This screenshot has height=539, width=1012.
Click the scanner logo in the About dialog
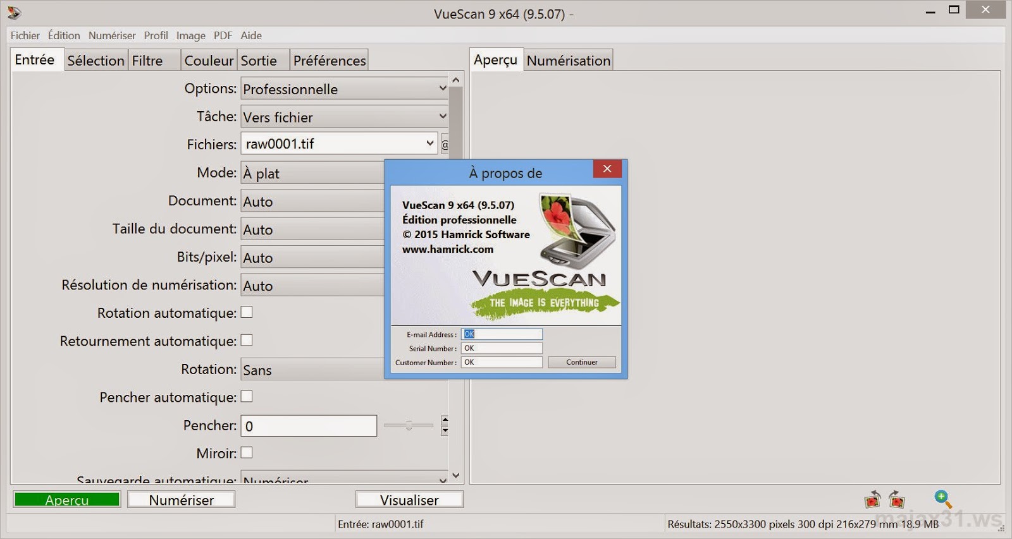tap(577, 231)
